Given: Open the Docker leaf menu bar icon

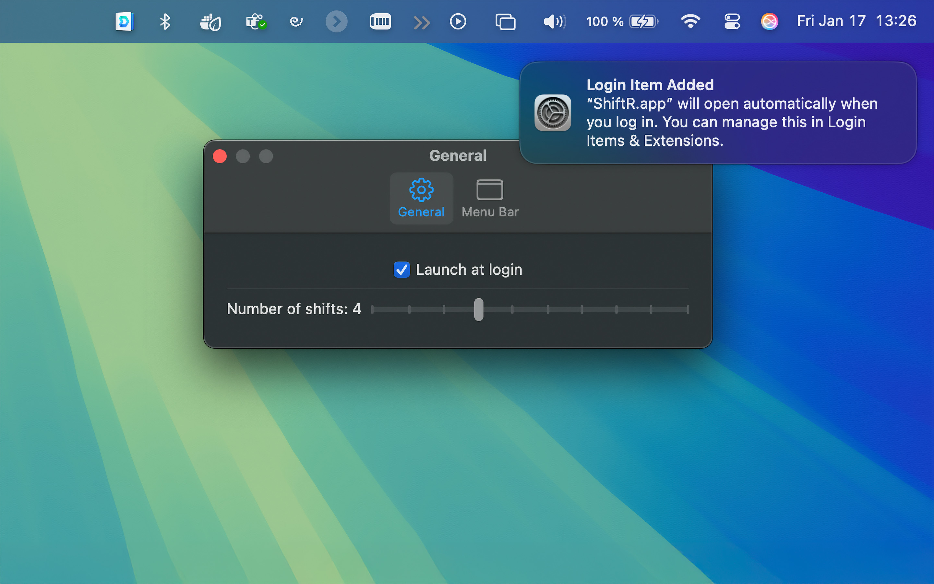Looking at the screenshot, I should click(x=210, y=22).
